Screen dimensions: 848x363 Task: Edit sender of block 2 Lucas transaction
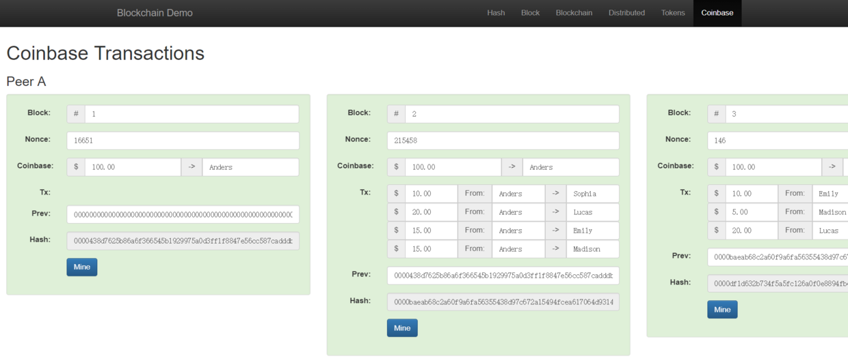518,212
